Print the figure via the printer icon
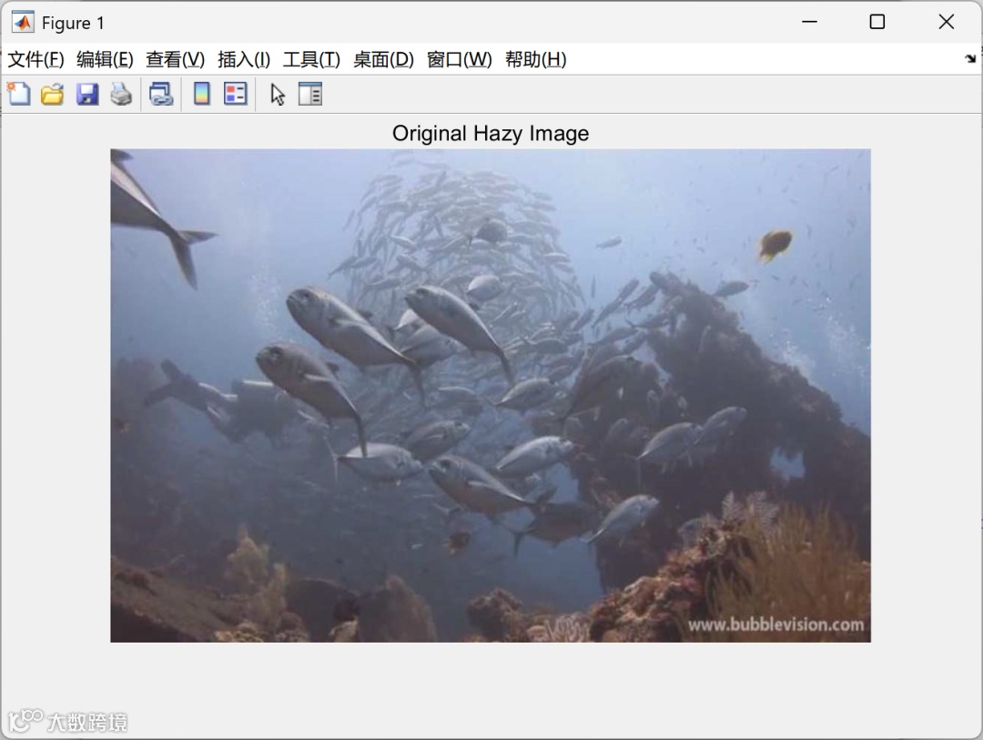 coord(122,94)
